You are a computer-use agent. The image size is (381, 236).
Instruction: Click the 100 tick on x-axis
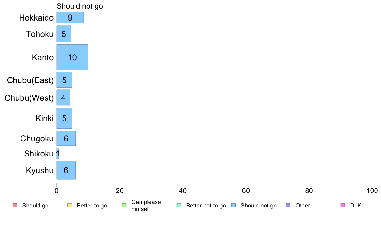372,190
